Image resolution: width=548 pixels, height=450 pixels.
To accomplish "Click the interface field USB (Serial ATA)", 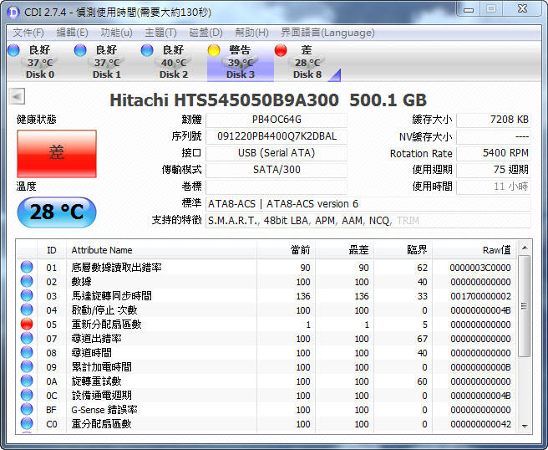I will pyautogui.click(x=277, y=153).
